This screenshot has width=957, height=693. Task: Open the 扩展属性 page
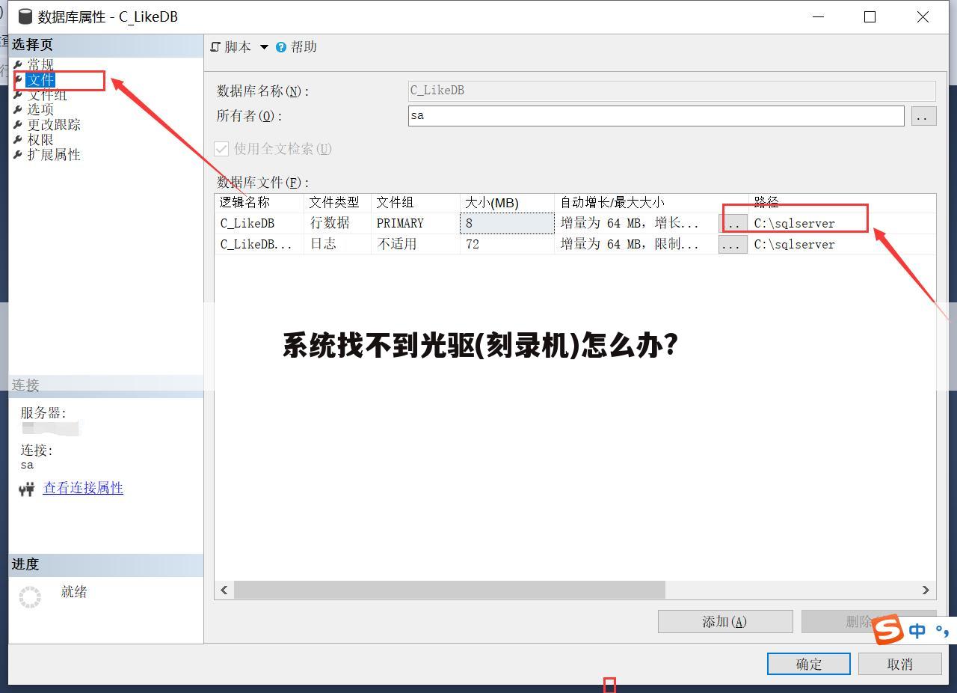point(54,155)
